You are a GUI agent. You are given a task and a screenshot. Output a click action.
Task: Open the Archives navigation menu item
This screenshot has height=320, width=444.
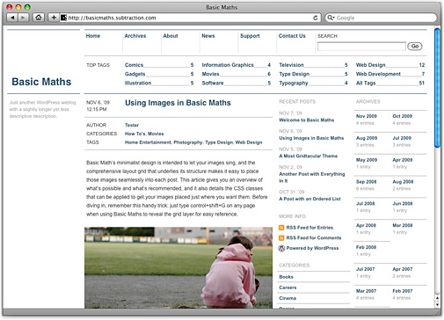[135, 36]
